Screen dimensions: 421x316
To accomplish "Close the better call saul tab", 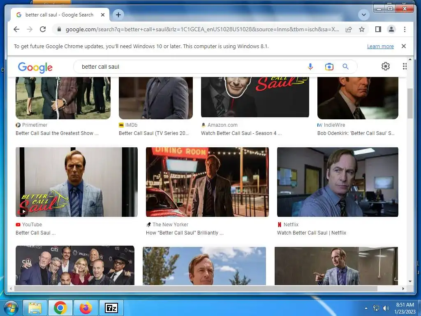I will 102,15.
